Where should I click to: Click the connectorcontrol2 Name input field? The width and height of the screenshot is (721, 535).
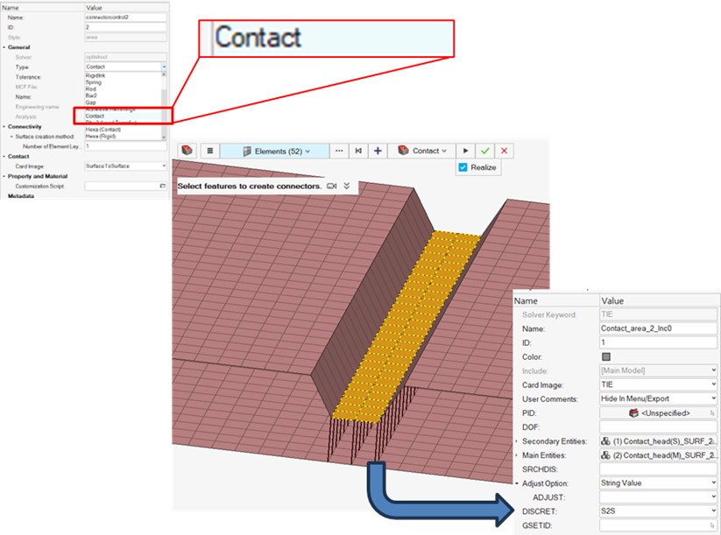(124, 18)
